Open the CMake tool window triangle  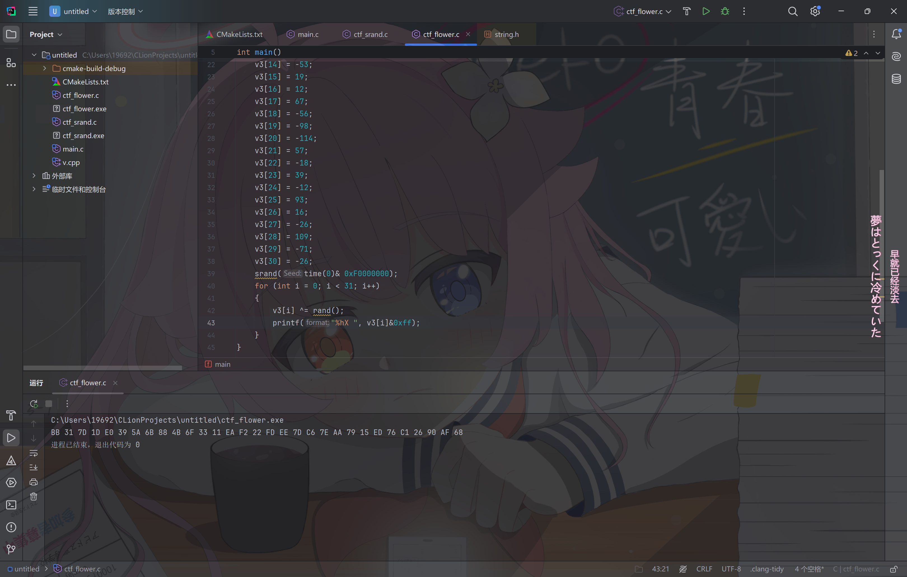(x=11, y=460)
